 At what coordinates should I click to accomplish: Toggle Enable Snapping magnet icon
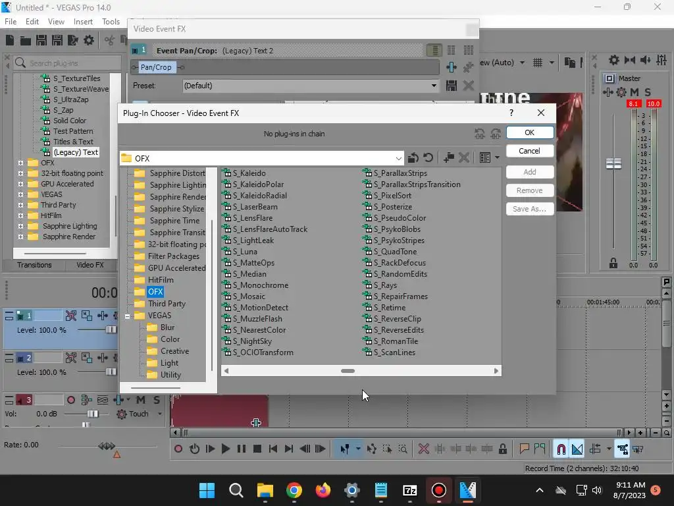pyautogui.click(x=561, y=449)
